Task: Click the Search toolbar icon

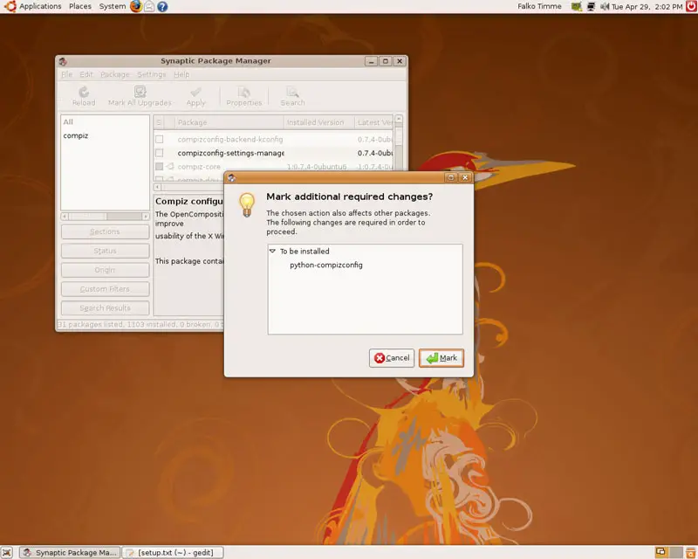Action: point(292,96)
